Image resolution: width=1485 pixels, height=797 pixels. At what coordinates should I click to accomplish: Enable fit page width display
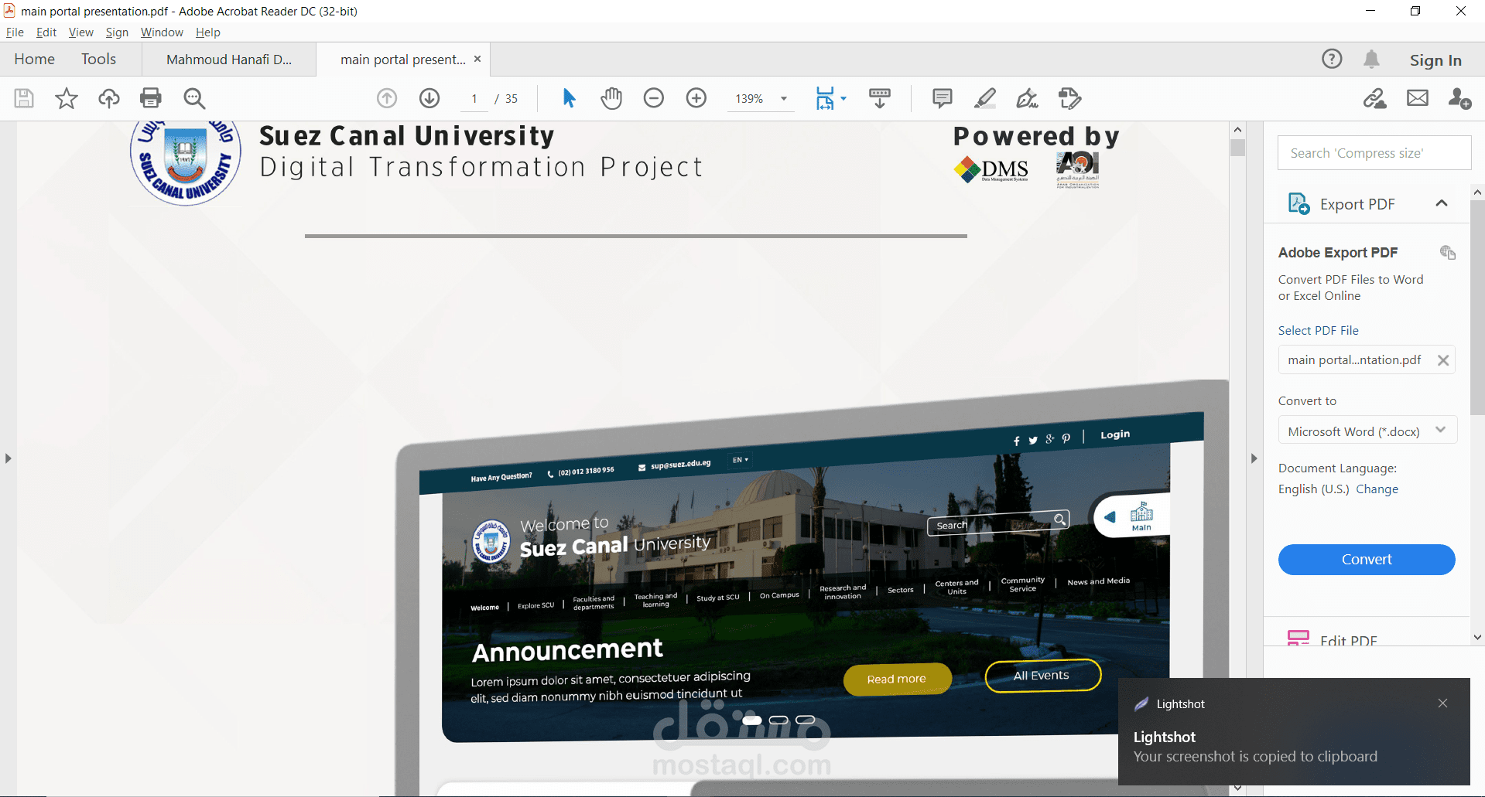coord(826,98)
